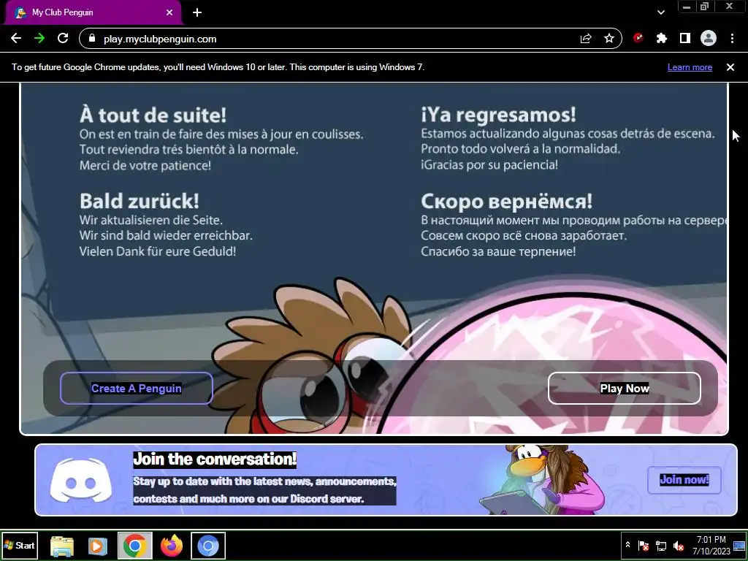This screenshot has width=748, height=561.
Task: Switch to the Chromium taskbar window
Action: [208, 546]
